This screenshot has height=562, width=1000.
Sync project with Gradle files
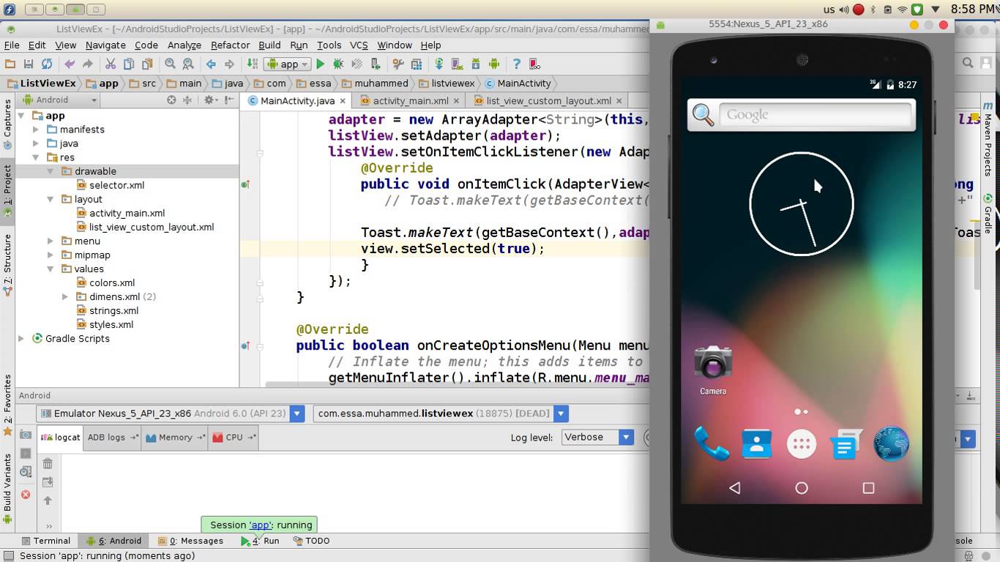(439, 64)
